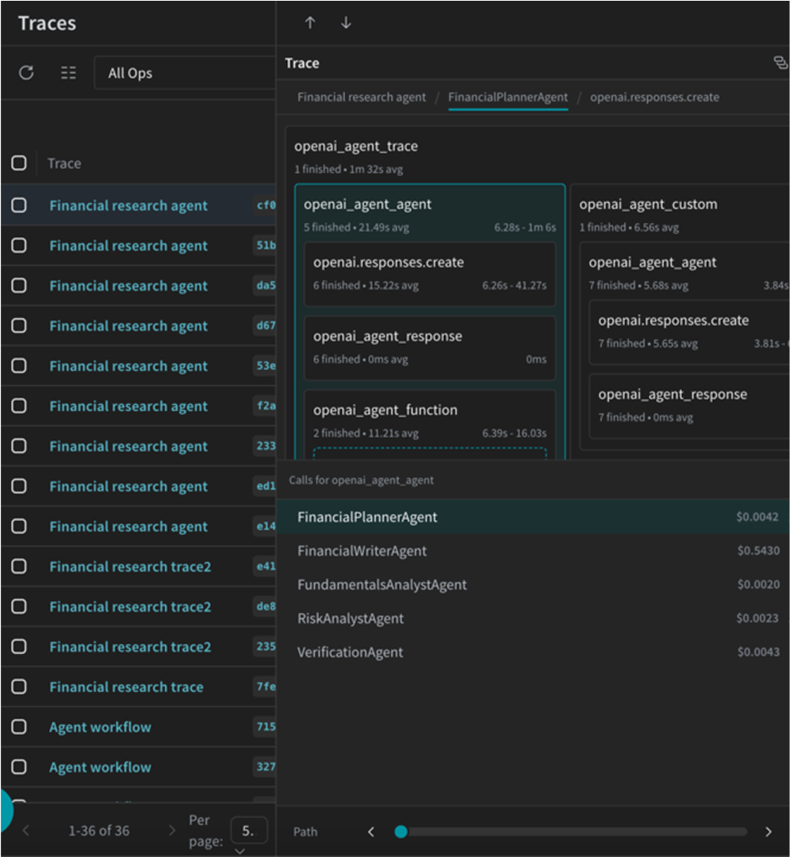Click the refresh traces icon
The height and width of the screenshot is (857, 790).
[26, 73]
